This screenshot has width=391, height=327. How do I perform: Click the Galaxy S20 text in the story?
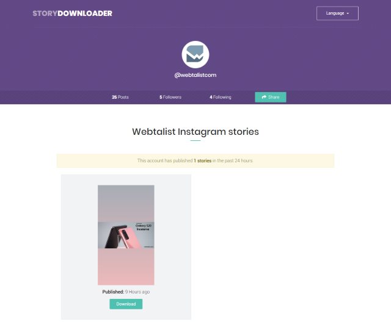pyautogui.click(x=144, y=226)
